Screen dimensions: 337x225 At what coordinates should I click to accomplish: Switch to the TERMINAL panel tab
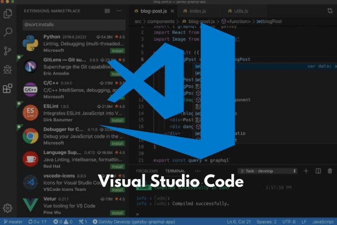pyautogui.click(x=175, y=171)
